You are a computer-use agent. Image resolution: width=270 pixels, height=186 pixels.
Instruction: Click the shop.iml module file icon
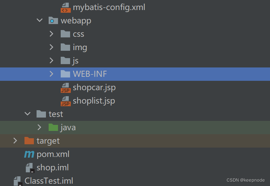pos(30,168)
